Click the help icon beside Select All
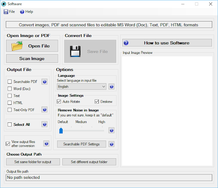The image size is (218, 188). click(45, 124)
